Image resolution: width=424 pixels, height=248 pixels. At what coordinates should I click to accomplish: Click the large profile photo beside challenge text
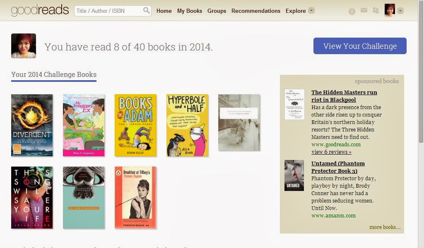coord(24,46)
